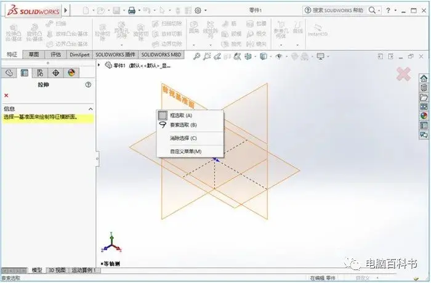
Task: Open the 运动算例 1 bottom tab
Action: point(84,270)
